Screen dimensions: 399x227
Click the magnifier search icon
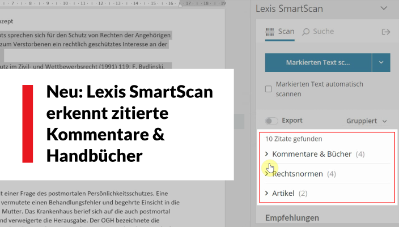click(306, 32)
